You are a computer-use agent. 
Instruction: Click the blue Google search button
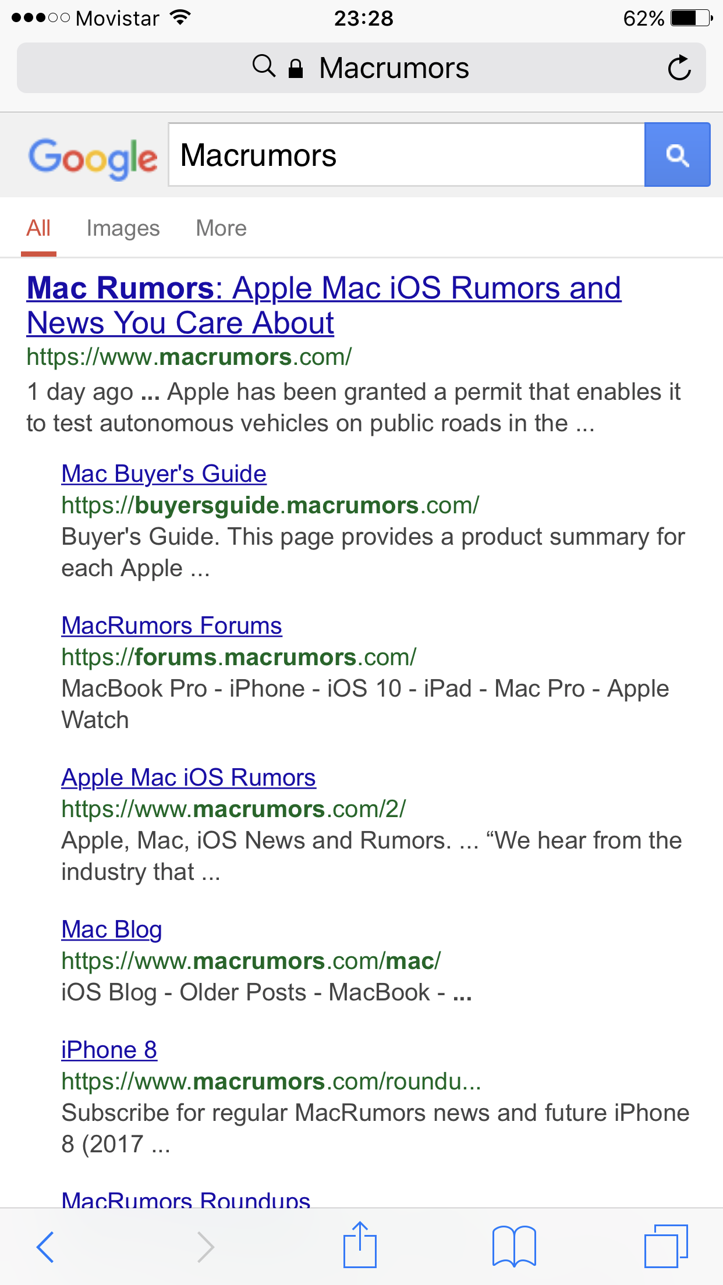[x=678, y=155]
